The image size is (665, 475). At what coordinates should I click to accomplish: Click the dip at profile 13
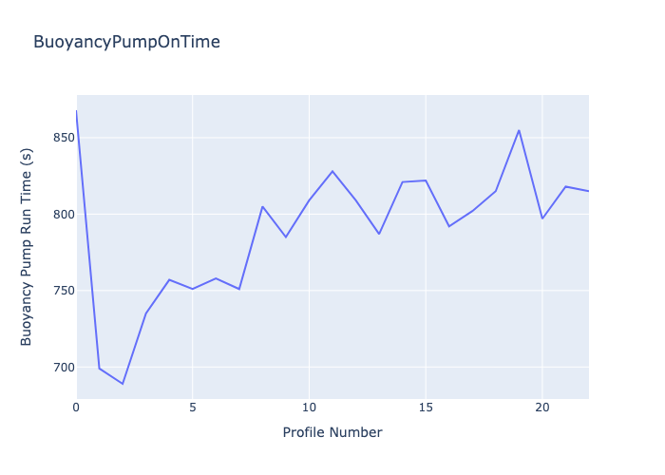click(x=379, y=234)
